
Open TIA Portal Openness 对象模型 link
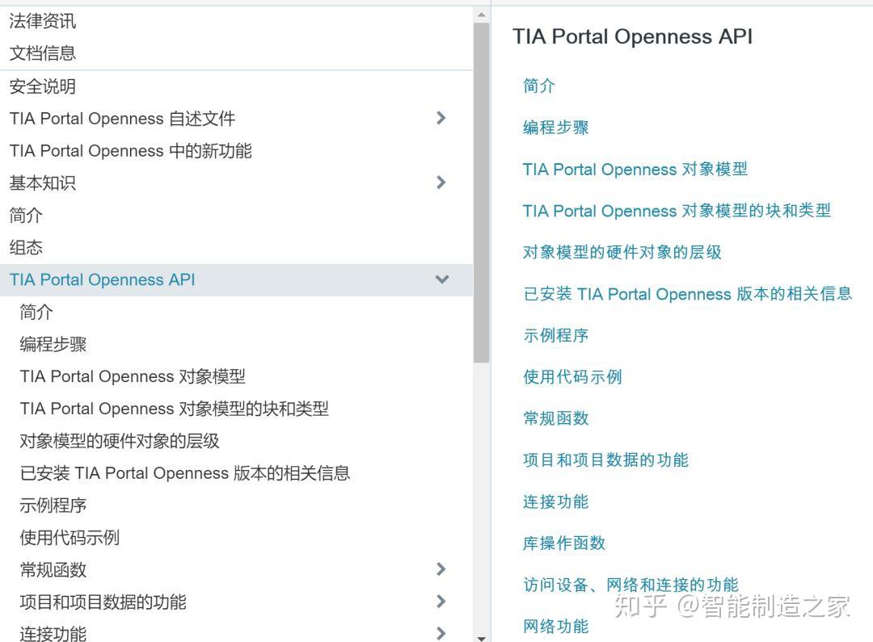[x=635, y=170]
